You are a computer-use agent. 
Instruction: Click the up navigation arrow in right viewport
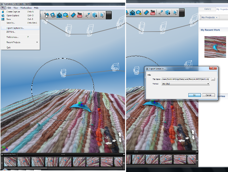(193, 132)
